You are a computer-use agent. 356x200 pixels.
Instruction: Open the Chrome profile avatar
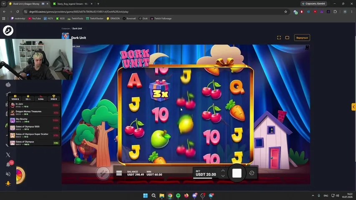[345, 12]
